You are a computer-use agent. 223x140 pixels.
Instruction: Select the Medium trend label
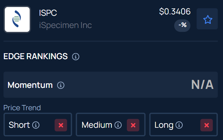pos(97,125)
